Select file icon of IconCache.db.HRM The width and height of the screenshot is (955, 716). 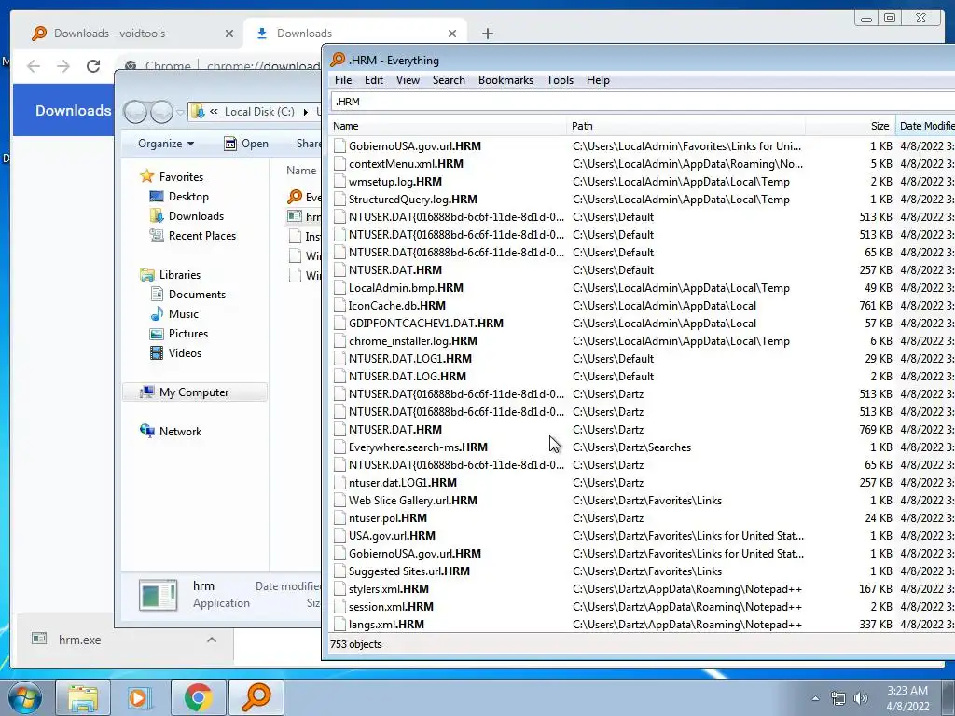339,306
